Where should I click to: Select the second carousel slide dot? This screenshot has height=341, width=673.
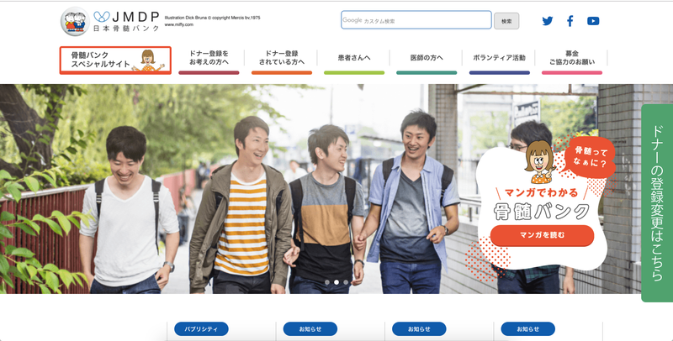point(336,282)
